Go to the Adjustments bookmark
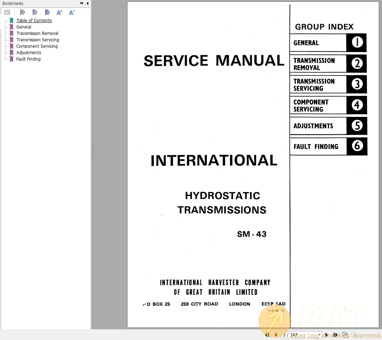382x340 pixels. pos(28,52)
